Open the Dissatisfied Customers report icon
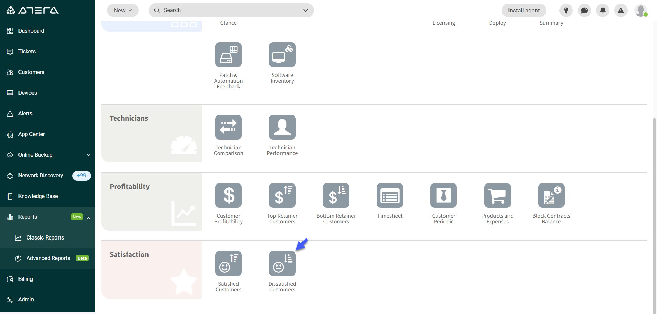The width and height of the screenshot is (657, 314). (282, 263)
